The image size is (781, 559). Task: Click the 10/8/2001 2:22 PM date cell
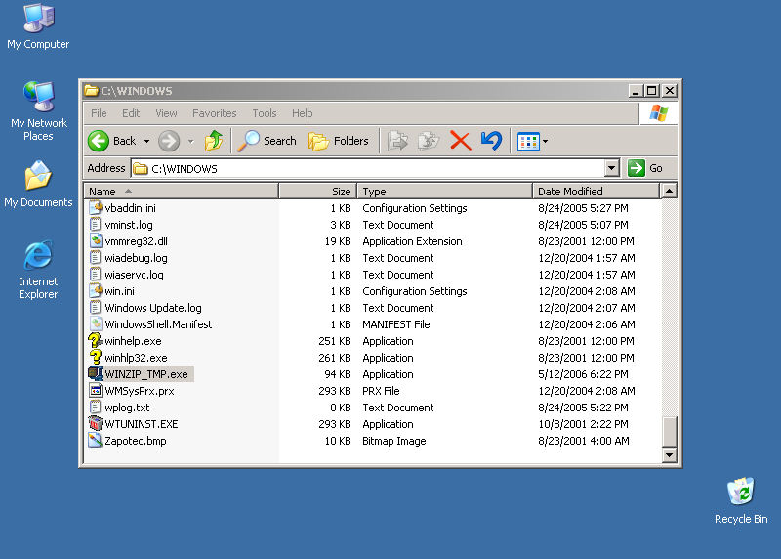coord(583,424)
